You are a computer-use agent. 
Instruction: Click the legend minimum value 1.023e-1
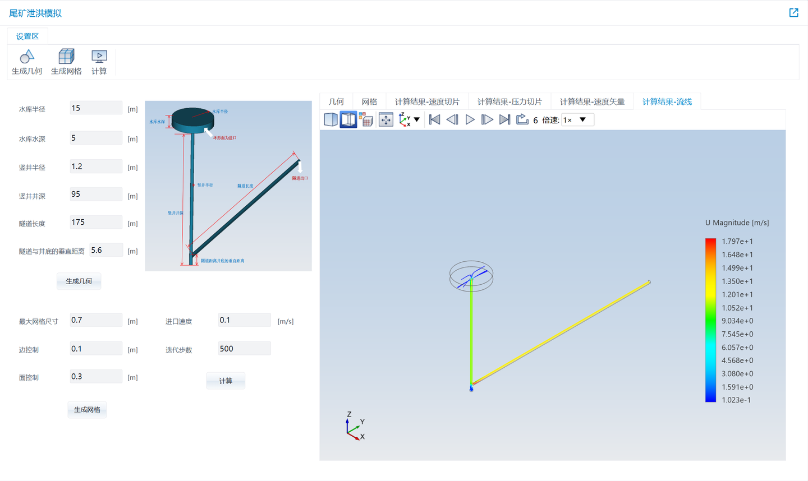pyautogui.click(x=736, y=400)
